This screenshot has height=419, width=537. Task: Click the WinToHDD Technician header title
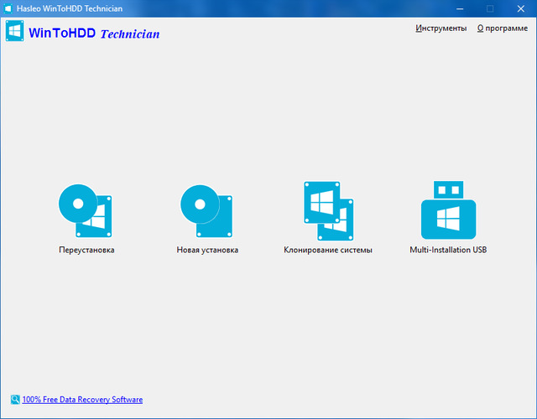(x=93, y=34)
